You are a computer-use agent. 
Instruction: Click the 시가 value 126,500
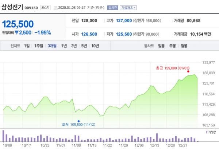[x=89, y=34]
